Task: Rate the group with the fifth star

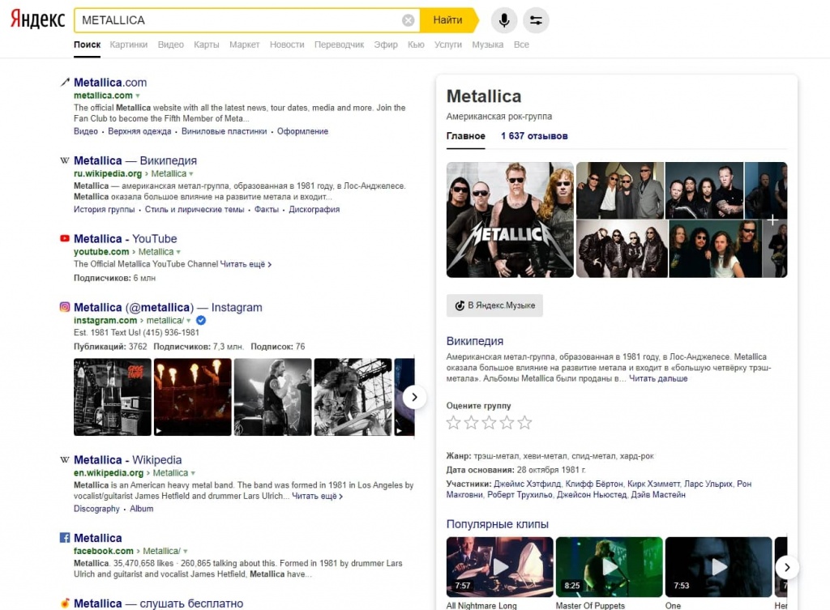Action: click(525, 423)
